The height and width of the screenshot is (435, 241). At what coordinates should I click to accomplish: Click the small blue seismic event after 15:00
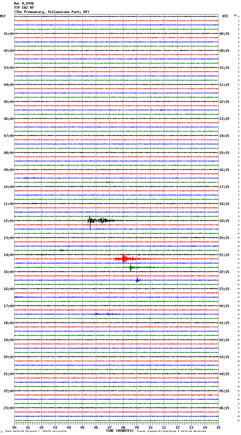coord(138,280)
